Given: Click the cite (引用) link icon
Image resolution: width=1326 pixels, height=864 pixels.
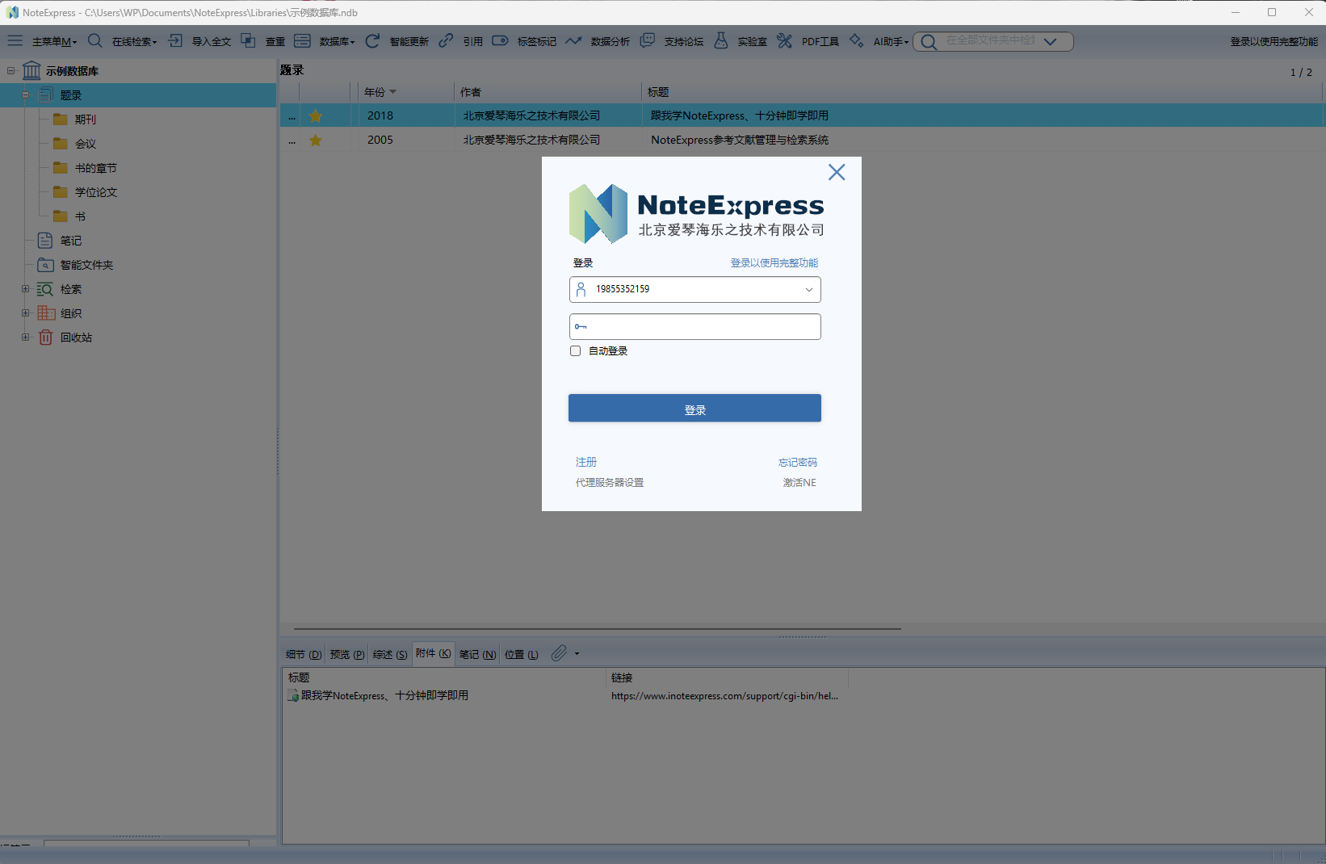Looking at the screenshot, I should pyautogui.click(x=446, y=40).
